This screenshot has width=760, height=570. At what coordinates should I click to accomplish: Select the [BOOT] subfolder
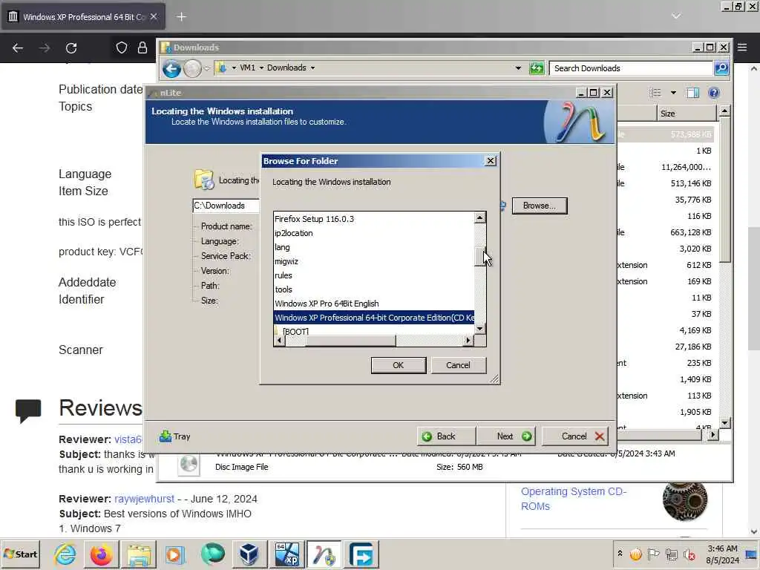coord(295,331)
